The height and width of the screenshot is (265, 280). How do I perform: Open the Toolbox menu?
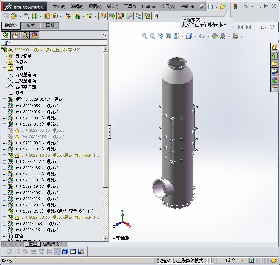click(148, 7)
